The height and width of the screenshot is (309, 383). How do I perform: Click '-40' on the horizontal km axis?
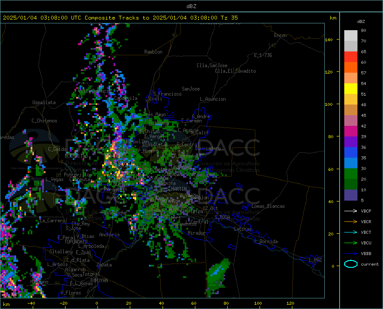pyautogui.click(x=31, y=303)
